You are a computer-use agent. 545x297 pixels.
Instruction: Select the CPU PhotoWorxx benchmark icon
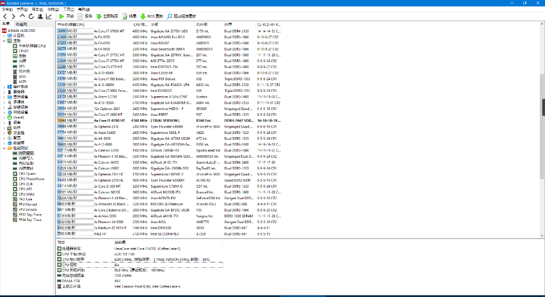point(15,179)
